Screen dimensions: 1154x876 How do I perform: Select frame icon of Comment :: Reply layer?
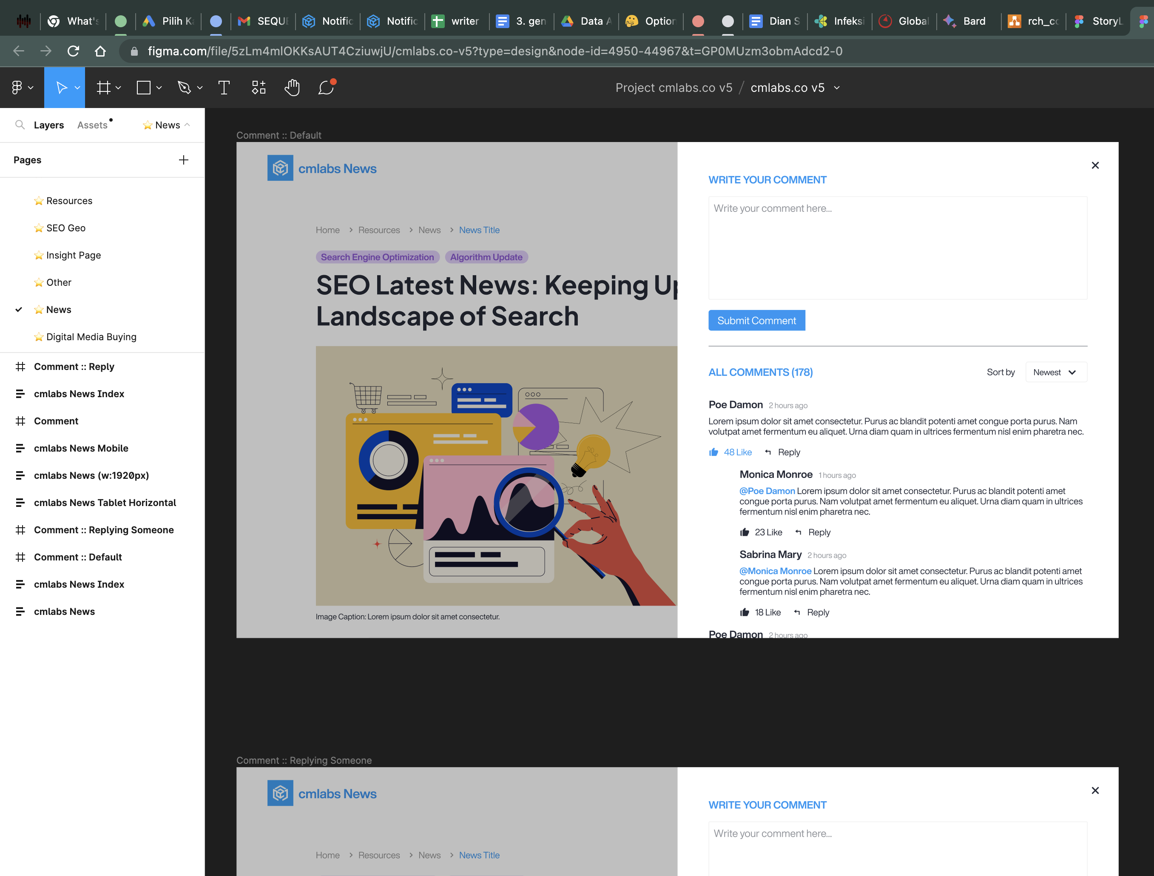20,367
